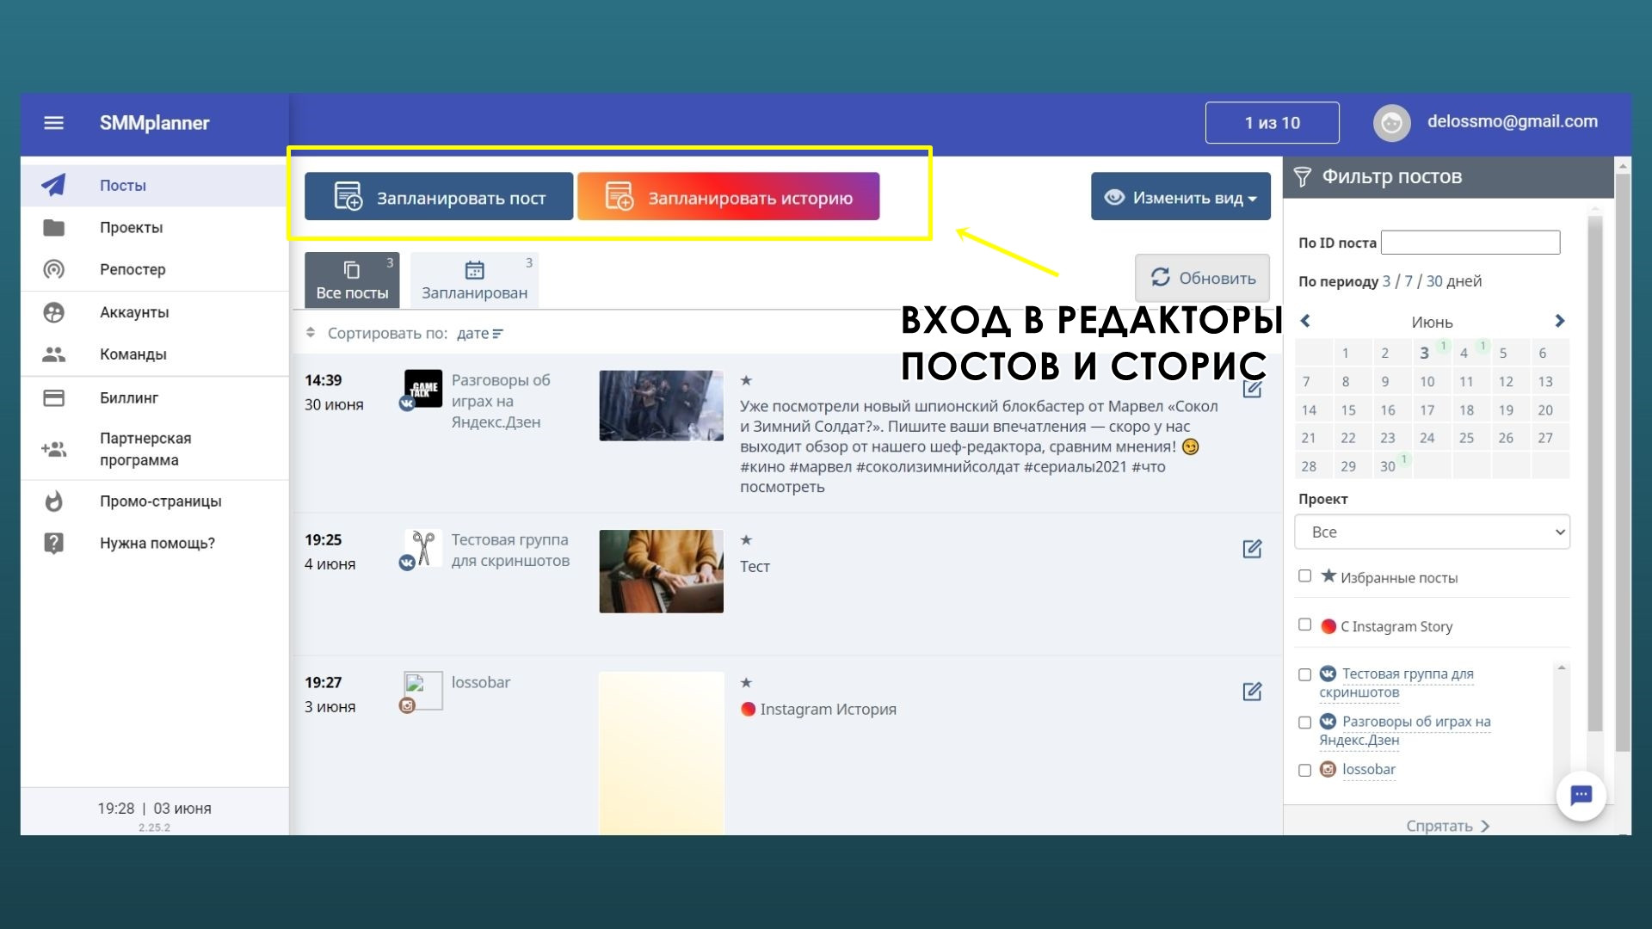Open the Проект select with Все

click(1432, 532)
